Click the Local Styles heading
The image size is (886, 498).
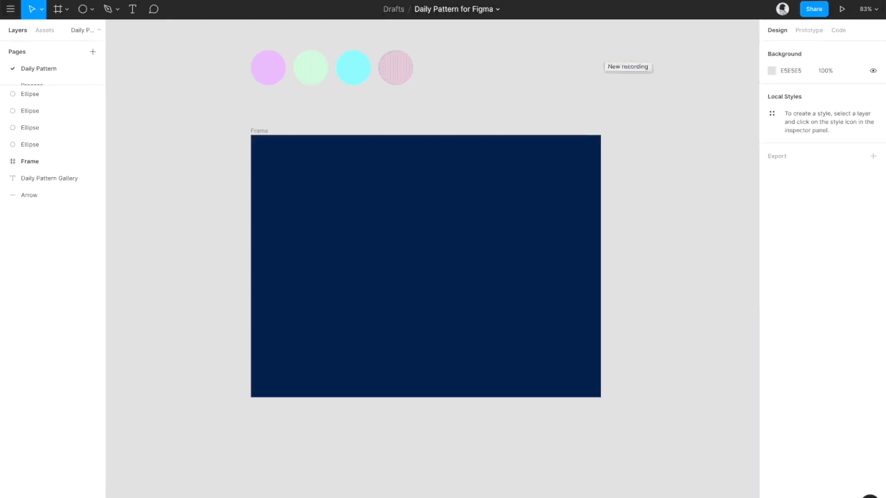[784, 97]
